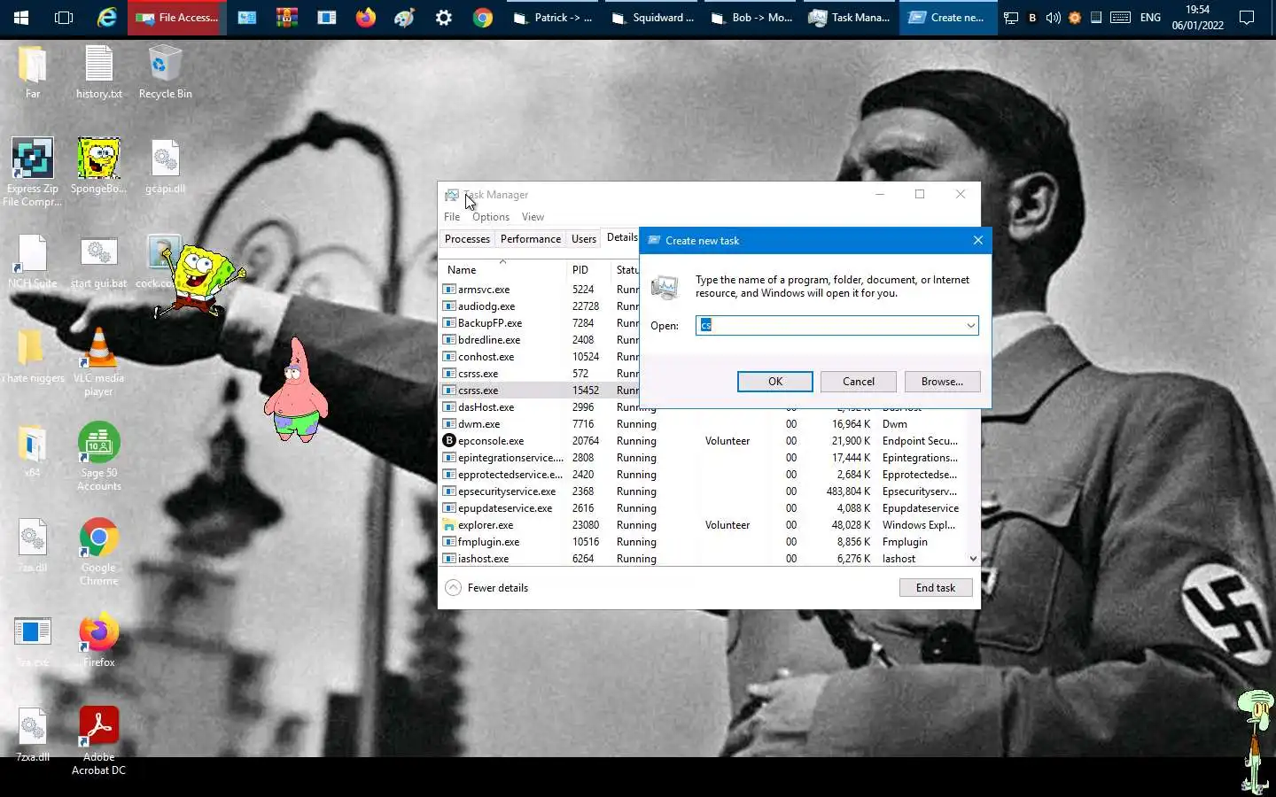Open the touch keyboard tray icon
The height and width of the screenshot is (797, 1276).
tap(1120, 18)
